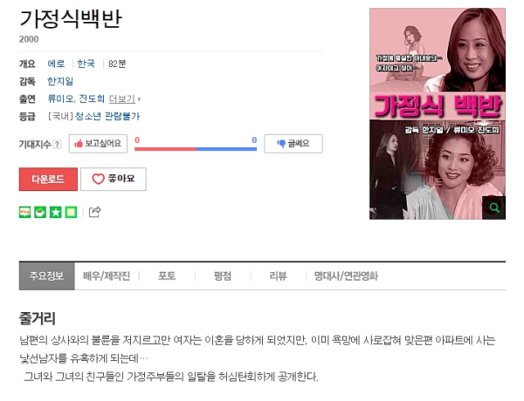
Task: Click the green blog share icon
Action: [24, 212]
